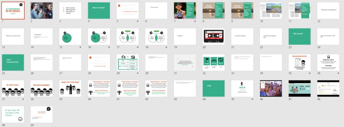The width and height of the screenshot is (344, 127).
Task: Select the 'What's in it for them?' slide 39
Action: (70, 88)
